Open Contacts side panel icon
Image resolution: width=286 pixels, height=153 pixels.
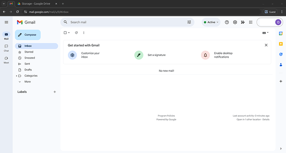pyautogui.click(x=281, y=65)
